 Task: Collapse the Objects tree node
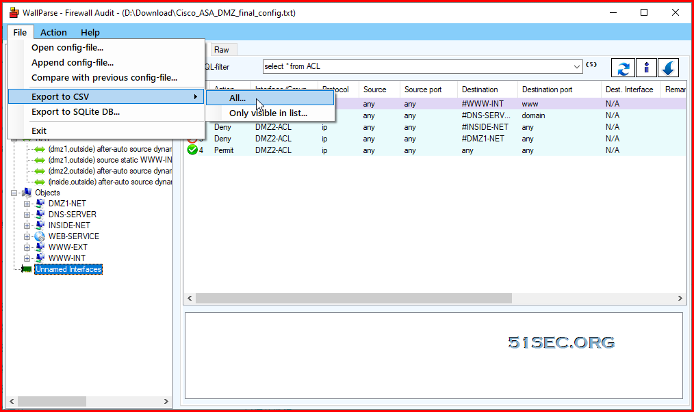click(x=14, y=193)
